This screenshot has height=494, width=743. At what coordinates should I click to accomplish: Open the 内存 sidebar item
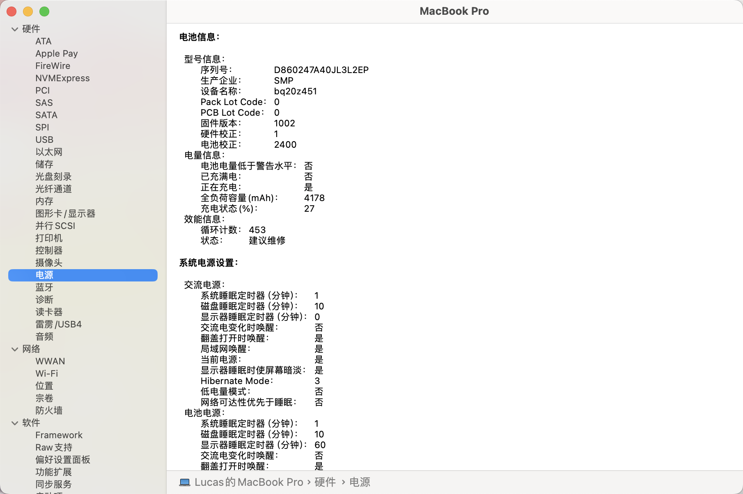pyautogui.click(x=44, y=201)
